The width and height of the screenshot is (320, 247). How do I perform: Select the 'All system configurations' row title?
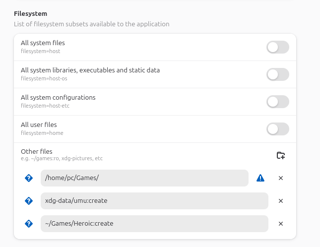(x=58, y=98)
